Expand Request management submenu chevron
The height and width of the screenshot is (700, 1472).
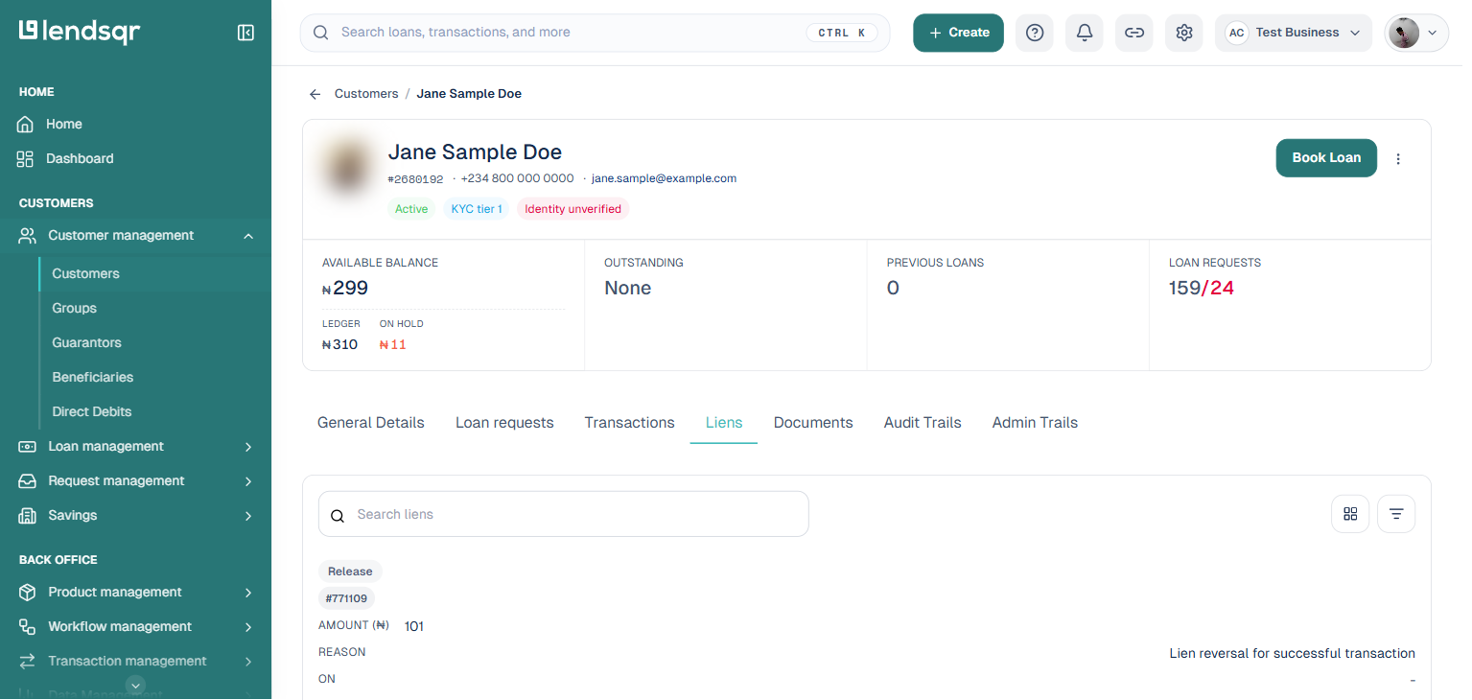248,481
